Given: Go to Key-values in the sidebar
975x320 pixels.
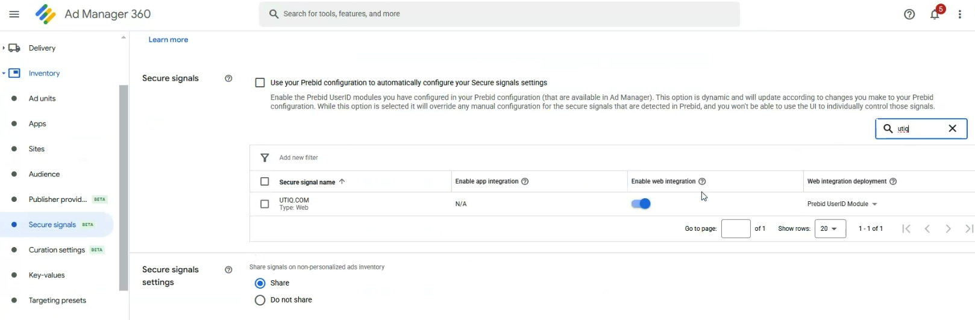Looking at the screenshot, I should pyautogui.click(x=46, y=275).
